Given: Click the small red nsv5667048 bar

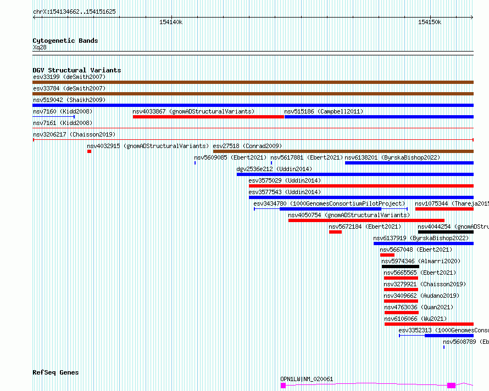Looking at the screenshot, I should pyautogui.click(x=387, y=255).
